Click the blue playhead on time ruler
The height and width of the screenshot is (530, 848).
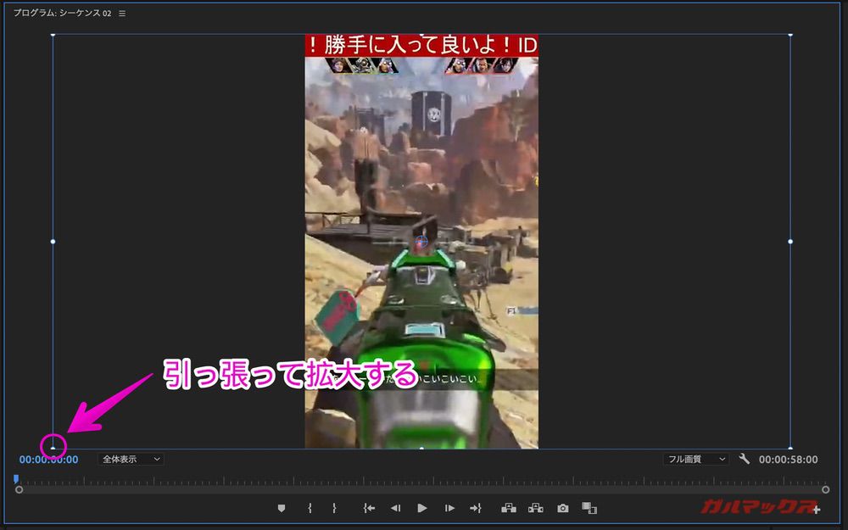click(16, 479)
